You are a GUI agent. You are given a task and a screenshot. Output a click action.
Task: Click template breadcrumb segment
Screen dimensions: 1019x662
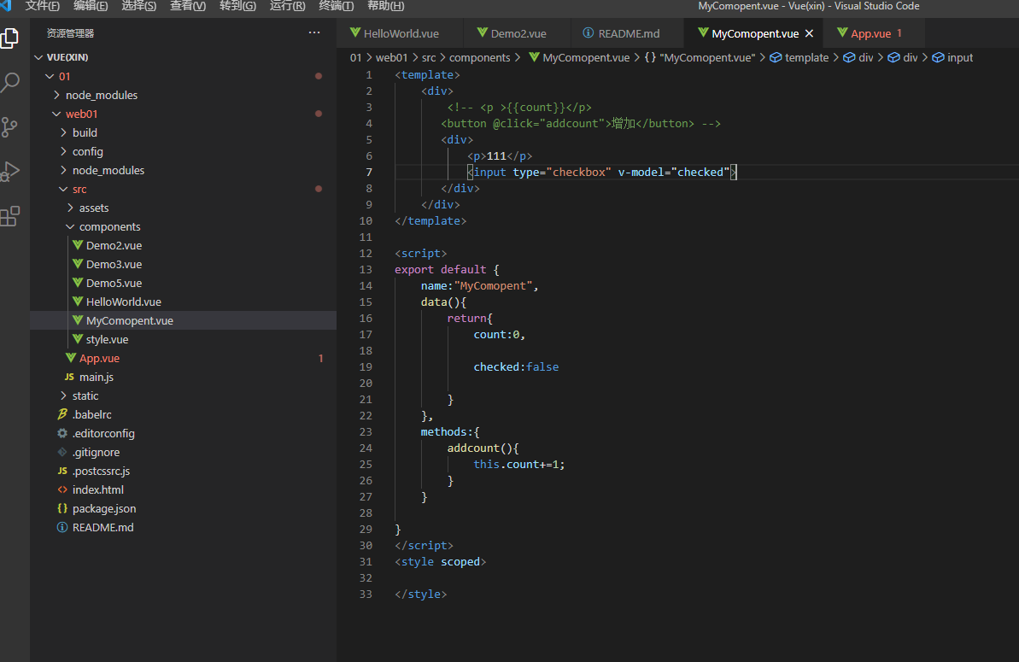799,58
